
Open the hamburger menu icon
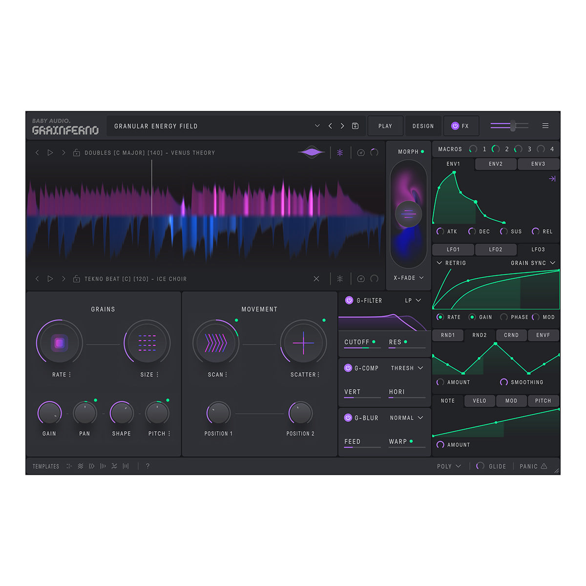[x=545, y=126]
